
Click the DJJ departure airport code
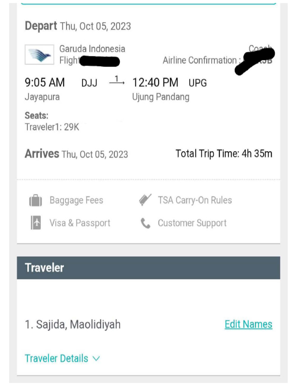tap(89, 83)
